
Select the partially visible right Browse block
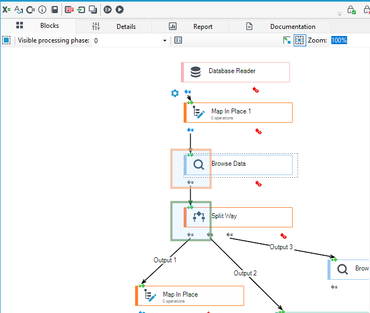pyautogui.click(x=349, y=269)
